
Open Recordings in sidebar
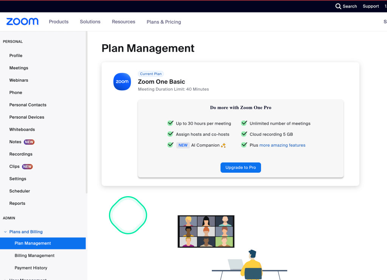pyautogui.click(x=21, y=154)
